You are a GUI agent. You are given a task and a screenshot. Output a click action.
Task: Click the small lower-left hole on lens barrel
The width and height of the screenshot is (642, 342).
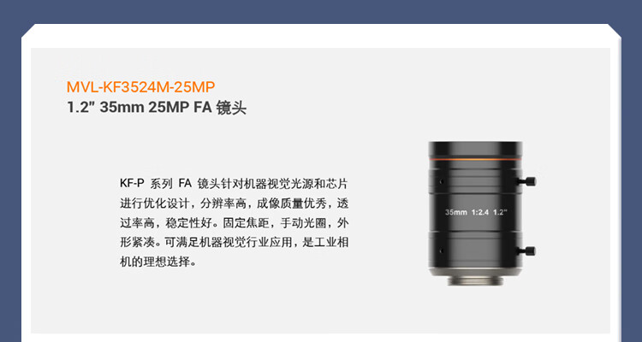click(x=441, y=251)
